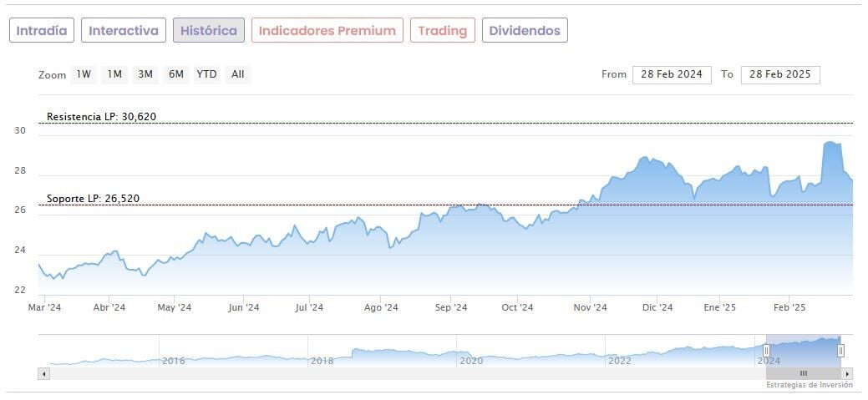Set zoom range to 1M
868x400 pixels.
[x=114, y=74]
